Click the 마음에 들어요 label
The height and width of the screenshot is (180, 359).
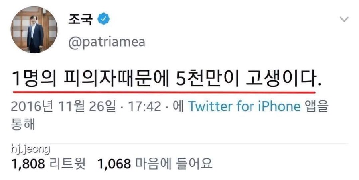pos(174,164)
